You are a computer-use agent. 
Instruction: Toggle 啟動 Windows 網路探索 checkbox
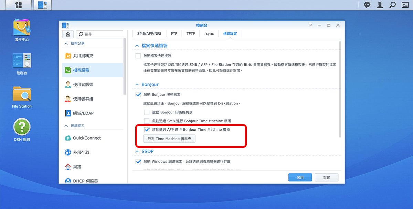tap(138, 162)
